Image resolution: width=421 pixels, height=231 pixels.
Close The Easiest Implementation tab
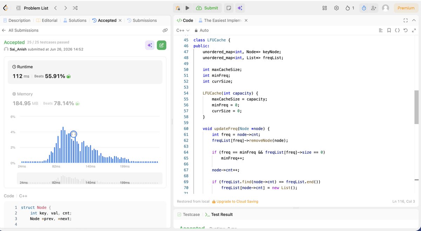pos(246,20)
